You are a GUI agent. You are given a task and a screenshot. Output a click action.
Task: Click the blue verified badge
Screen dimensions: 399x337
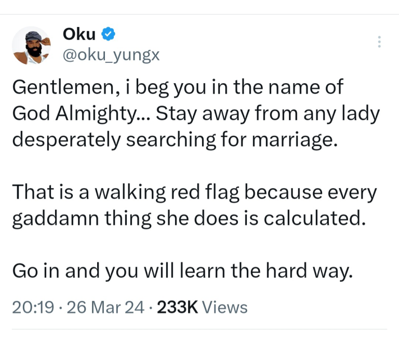pyautogui.click(x=108, y=35)
